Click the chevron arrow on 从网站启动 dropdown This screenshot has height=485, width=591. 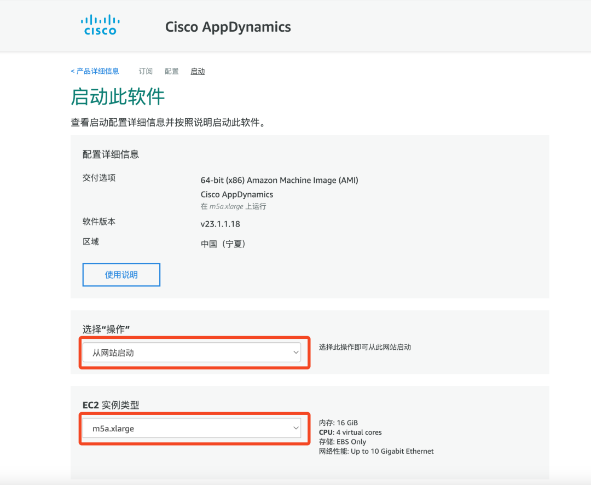[296, 353]
